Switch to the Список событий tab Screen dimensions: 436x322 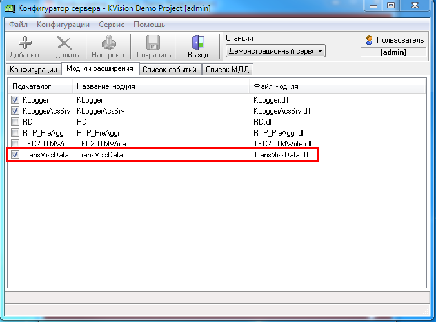[x=169, y=70]
